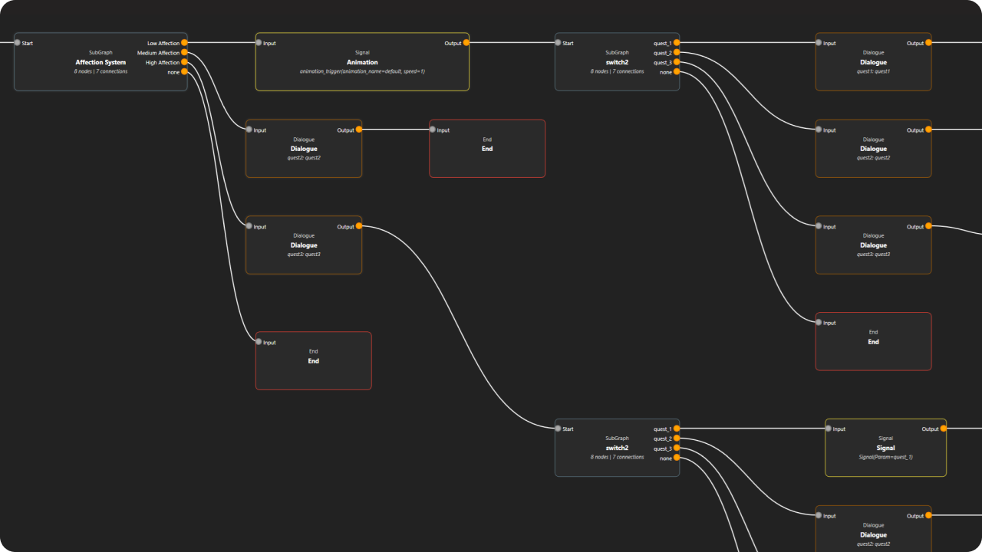Click none port of switch2 fed by quest3 Dialogue
This screenshot has height=552, width=982.
click(677, 458)
